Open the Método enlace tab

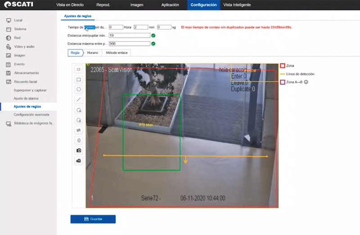(x=117, y=53)
